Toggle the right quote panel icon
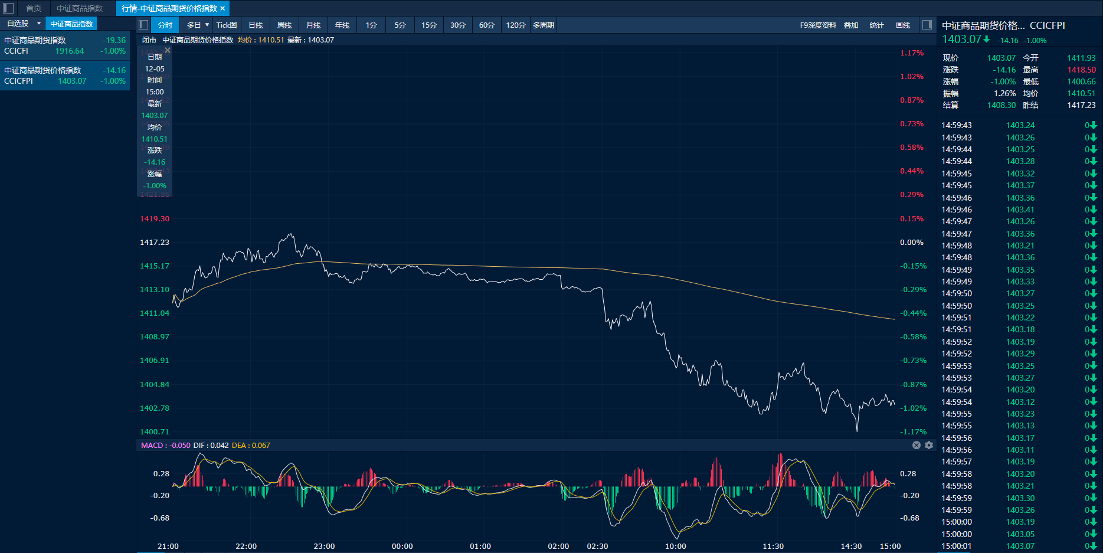 (x=927, y=25)
